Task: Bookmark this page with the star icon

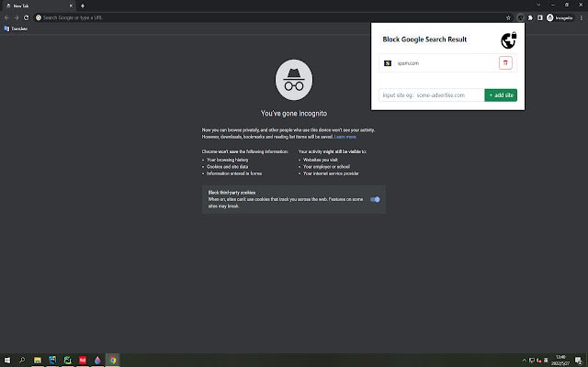Action: pyautogui.click(x=508, y=17)
